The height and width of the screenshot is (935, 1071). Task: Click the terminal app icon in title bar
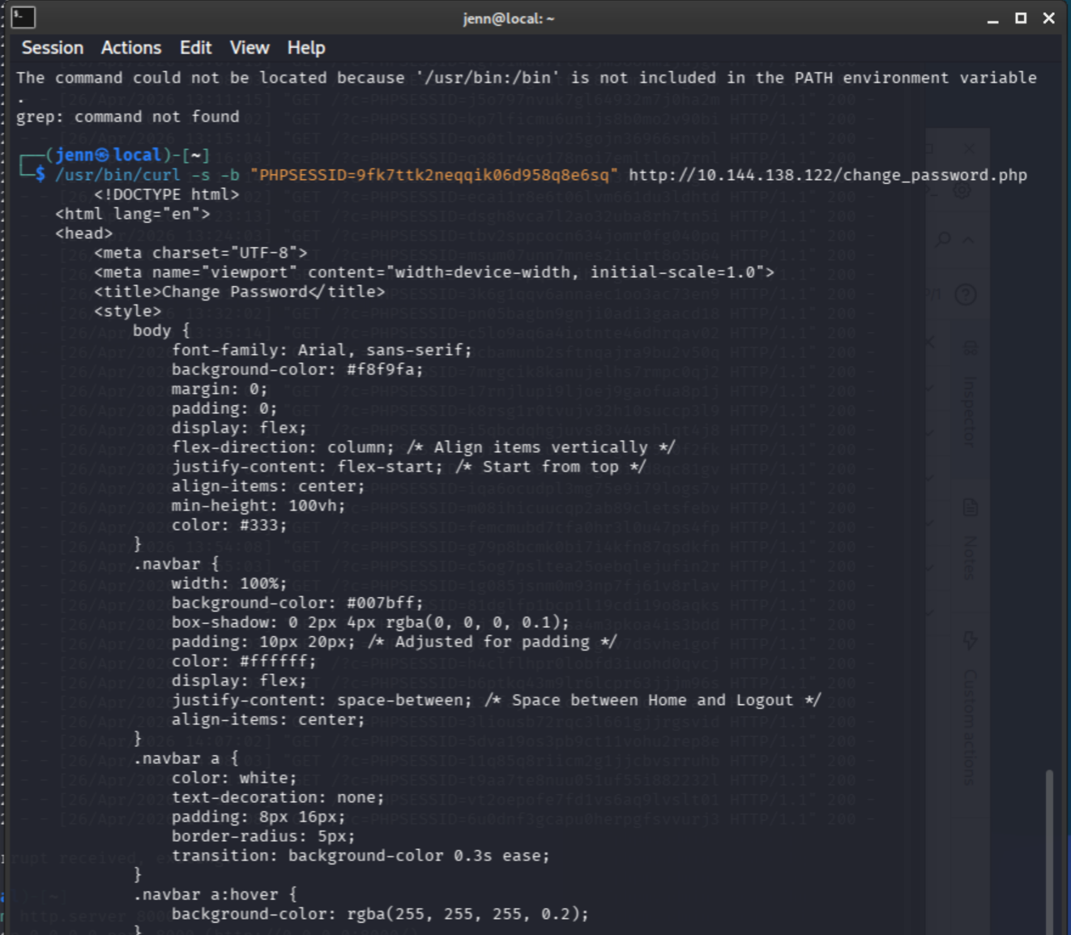point(23,17)
